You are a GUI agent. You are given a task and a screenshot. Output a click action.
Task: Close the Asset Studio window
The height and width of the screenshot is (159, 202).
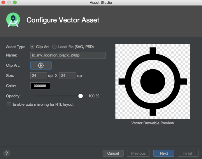click(3, 2)
